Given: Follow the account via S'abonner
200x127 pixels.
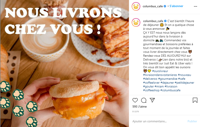Looking at the screenshot, I should click(176, 6).
